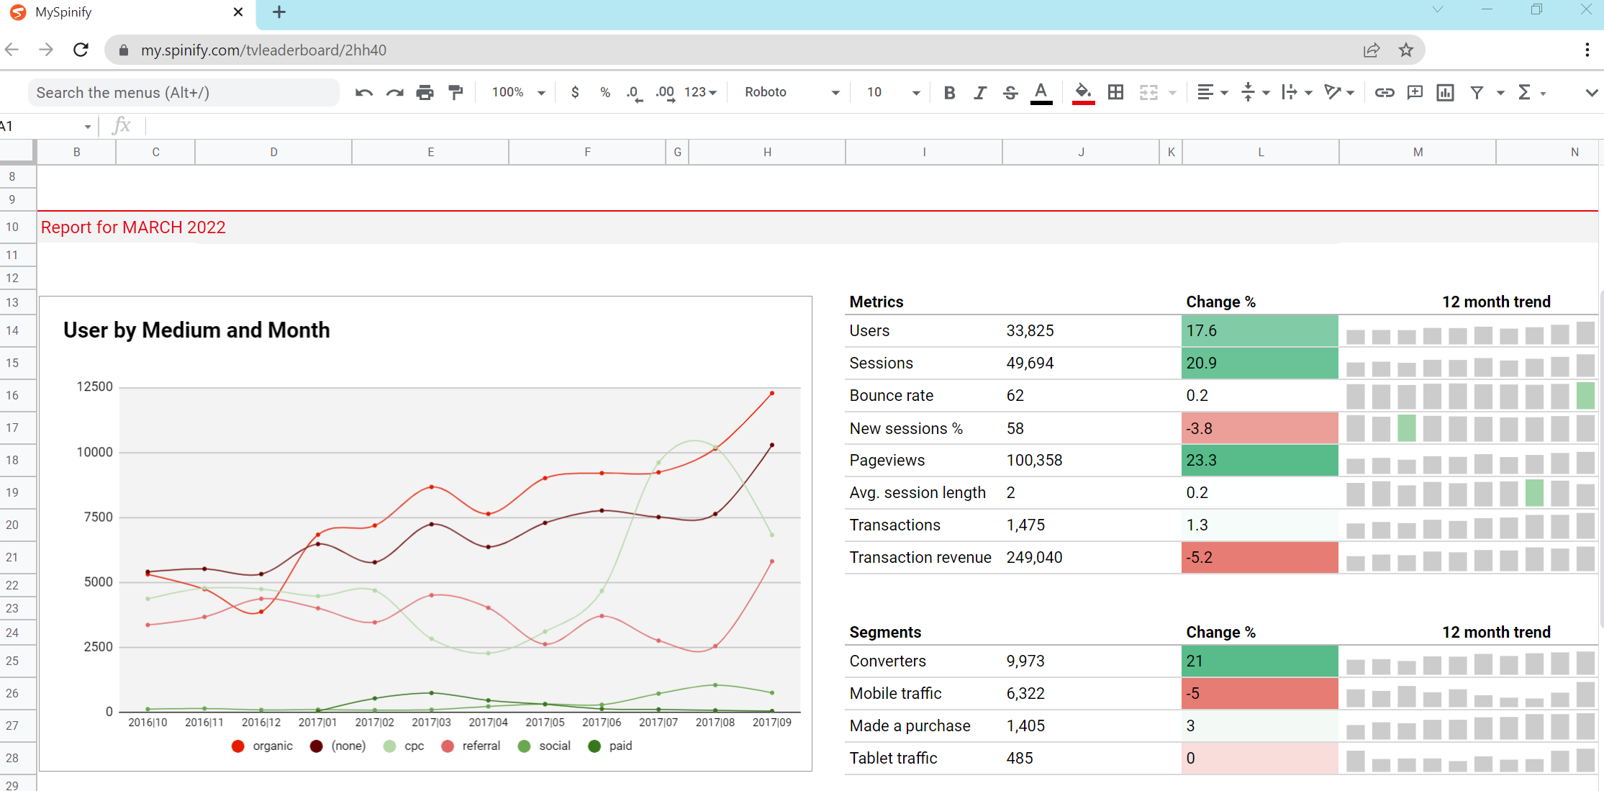Image resolution: width=1604 pixels, height=791 pixels.
Task: Format as percent icon
Action: tap(605, 92)
